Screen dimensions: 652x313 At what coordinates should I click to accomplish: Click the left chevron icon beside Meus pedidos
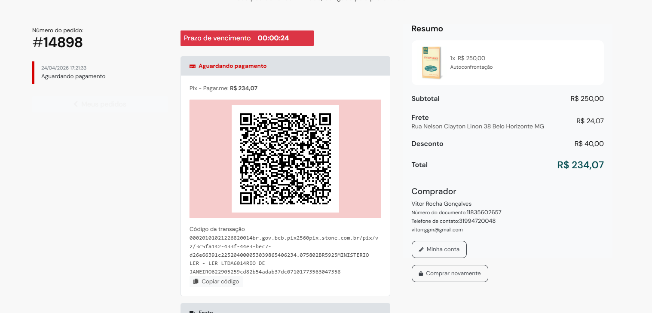pos(76,104)
